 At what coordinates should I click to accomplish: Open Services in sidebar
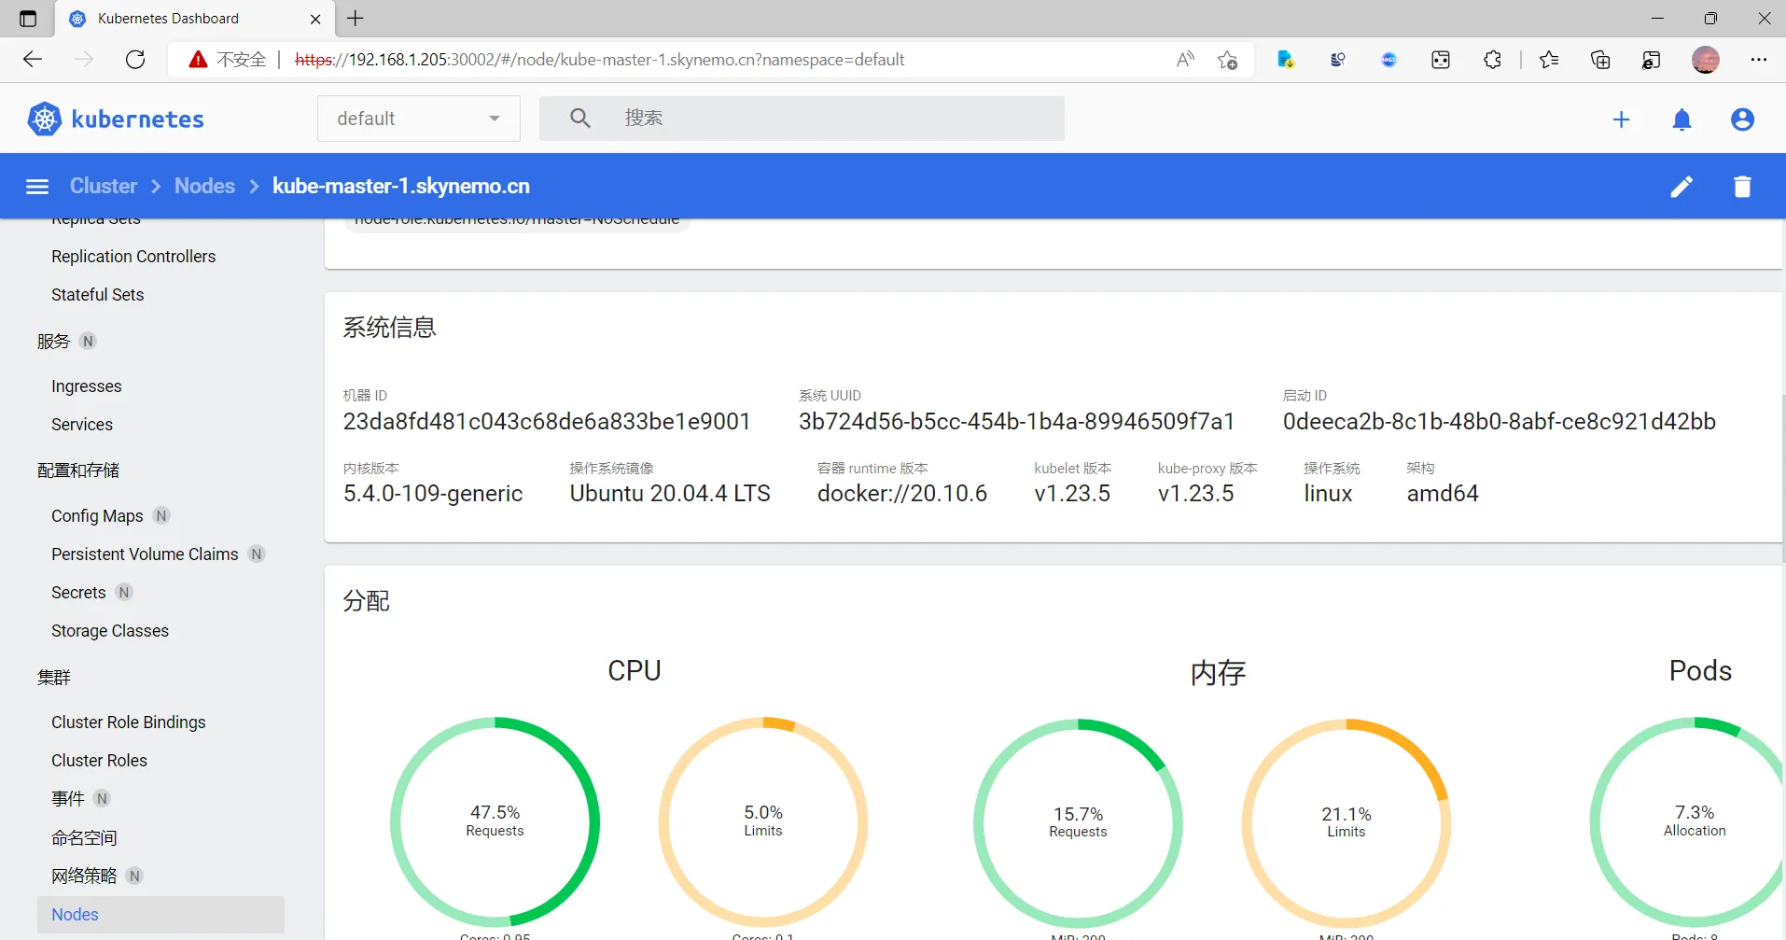point(82,425)
